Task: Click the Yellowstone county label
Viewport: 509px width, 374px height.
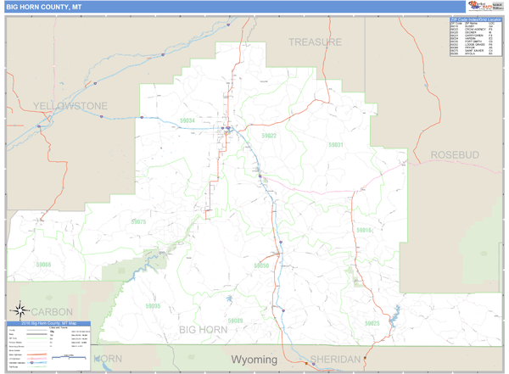Action: pos(70,105)
